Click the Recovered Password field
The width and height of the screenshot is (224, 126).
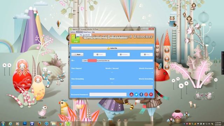pos(108,94)
